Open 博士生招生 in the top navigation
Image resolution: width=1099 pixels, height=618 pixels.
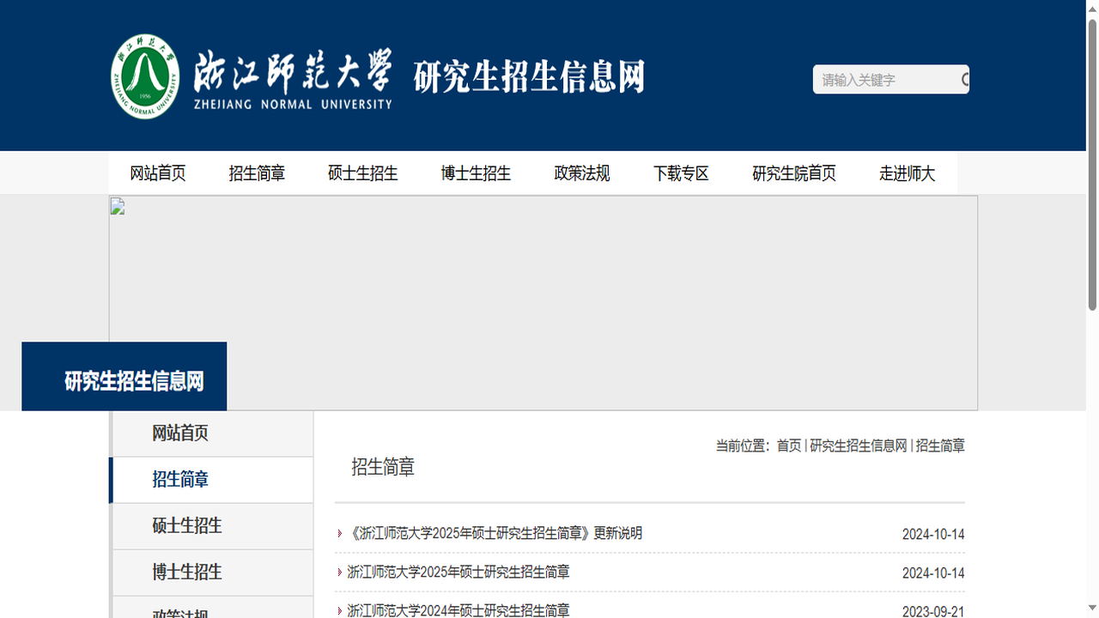click(475, 173)
